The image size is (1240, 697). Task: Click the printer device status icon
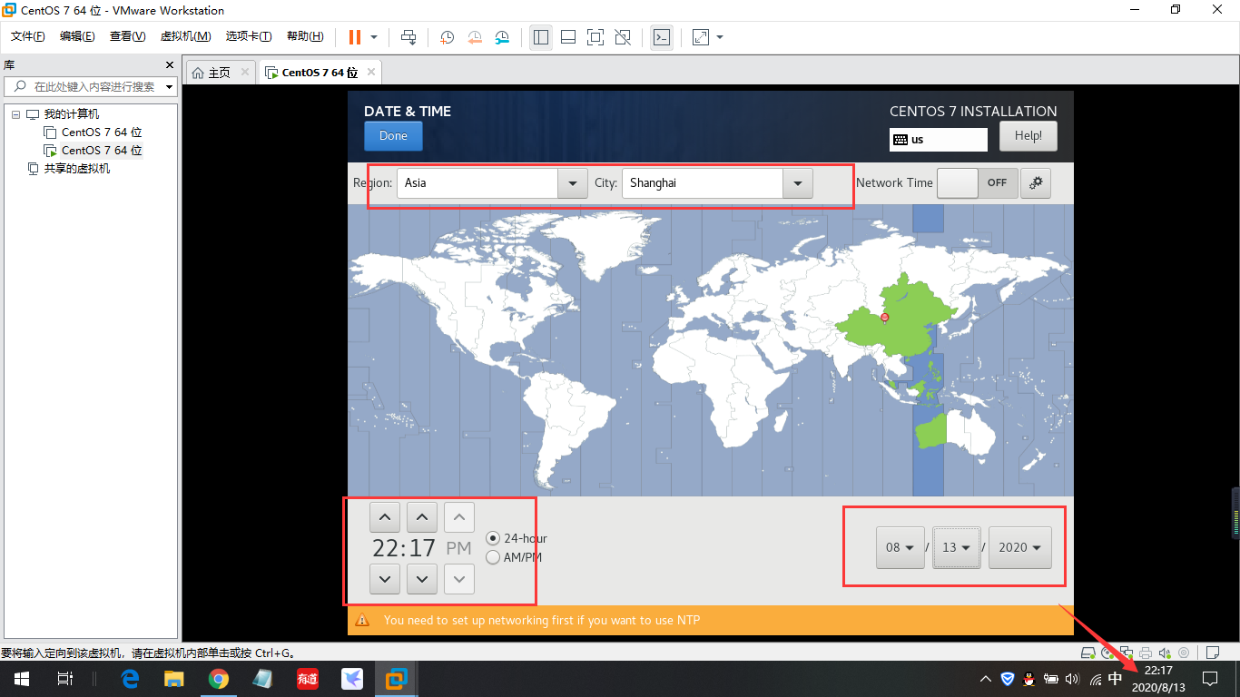tap(1146, 653)
